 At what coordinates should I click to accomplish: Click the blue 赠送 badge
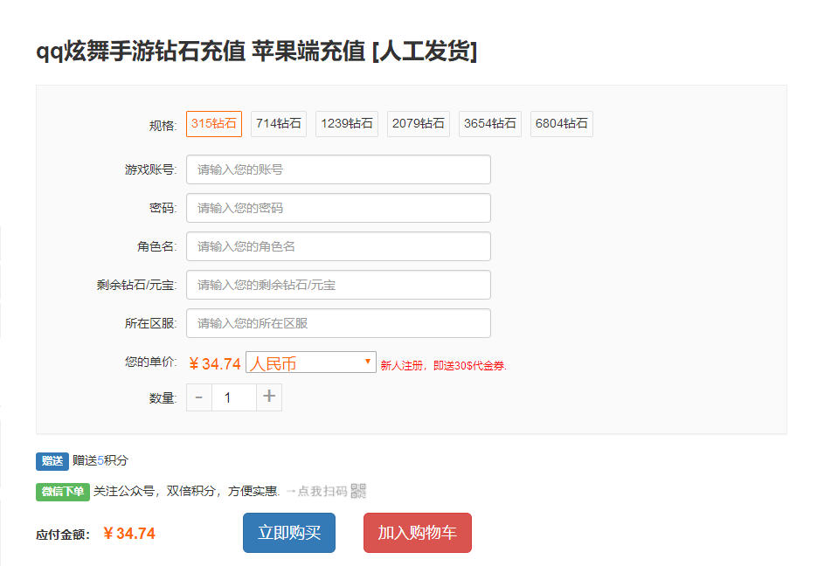coord(52,461)
